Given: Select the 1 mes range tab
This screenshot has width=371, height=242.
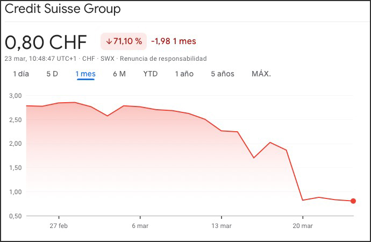Looking at the screenshot, I should coord(85,74).
